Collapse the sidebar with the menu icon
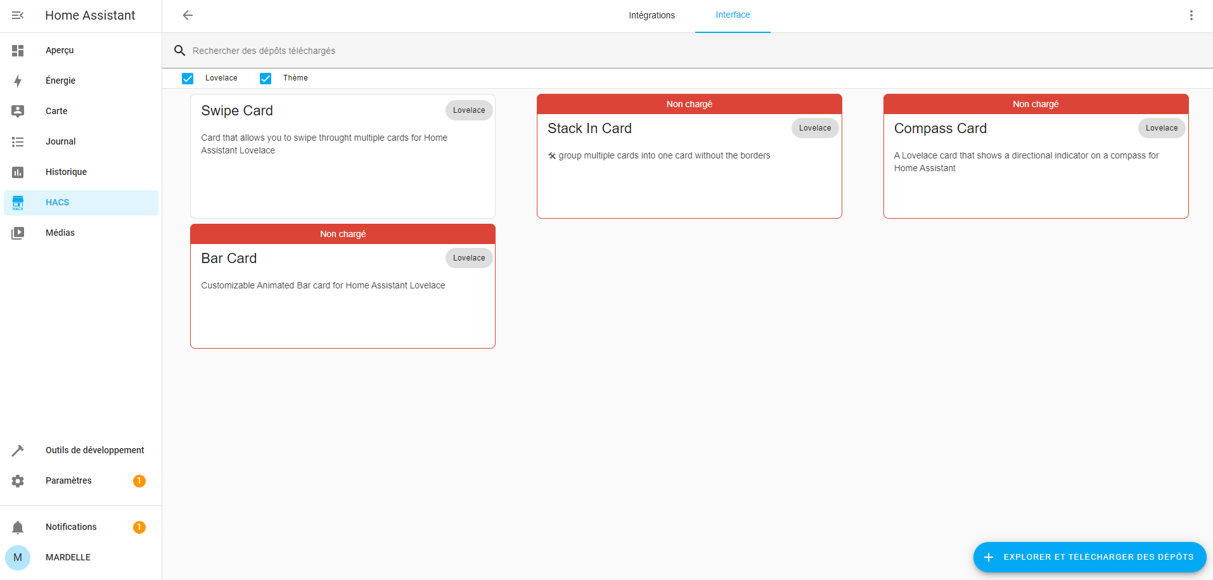1213x580 pixels. (18, 15)
